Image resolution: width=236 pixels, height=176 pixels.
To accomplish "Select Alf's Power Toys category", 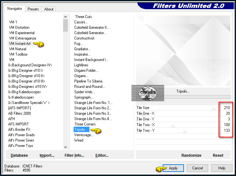I will (x=21, y=146).
